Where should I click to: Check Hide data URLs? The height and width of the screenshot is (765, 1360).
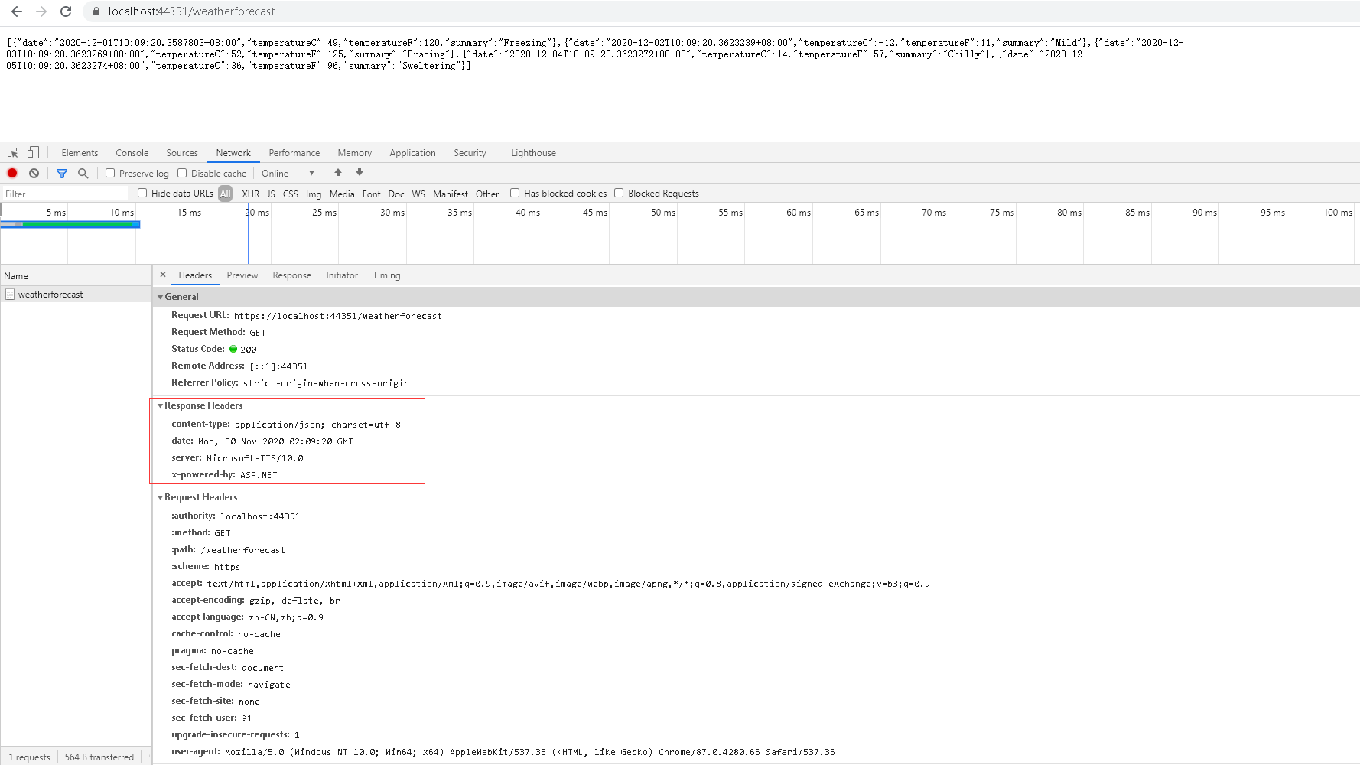[x=142, y=193]
